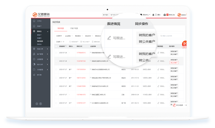Click the company name search field
The image size is (215, 128).
171,36
